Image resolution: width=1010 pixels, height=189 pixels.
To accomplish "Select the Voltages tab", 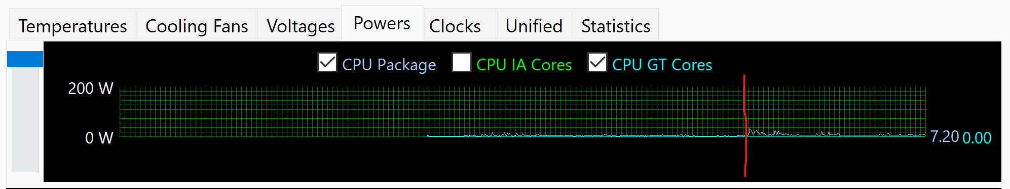I will click(300, 26).
